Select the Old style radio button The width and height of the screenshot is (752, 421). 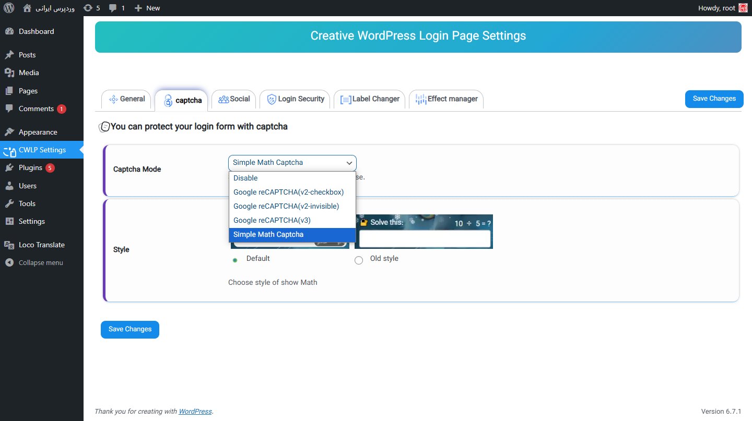(x=359, y=260)
